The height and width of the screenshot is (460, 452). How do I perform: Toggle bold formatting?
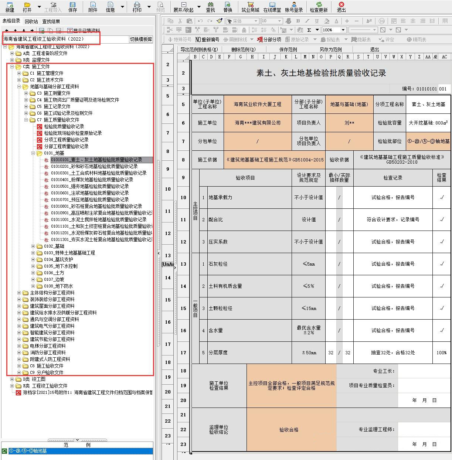tap(298, 21)
